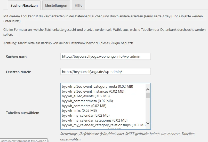Select table byywh_links
This screenshot has height=142, width=208.
[x=79, y=110]
